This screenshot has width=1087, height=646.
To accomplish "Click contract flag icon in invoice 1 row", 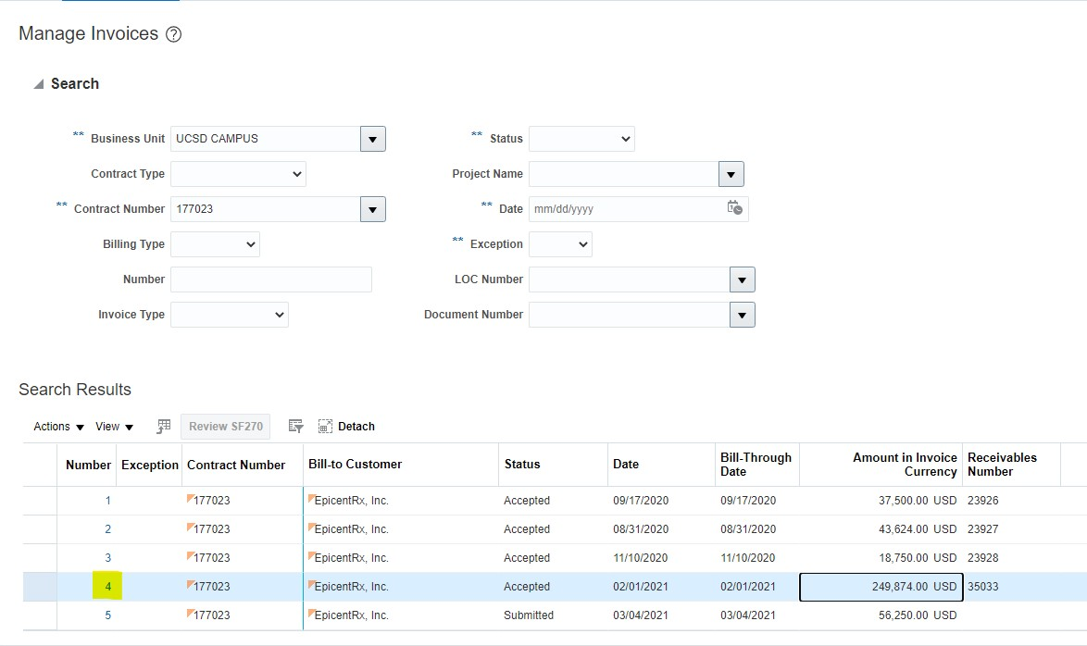I will pyautogui.click(x=191, y=499).
